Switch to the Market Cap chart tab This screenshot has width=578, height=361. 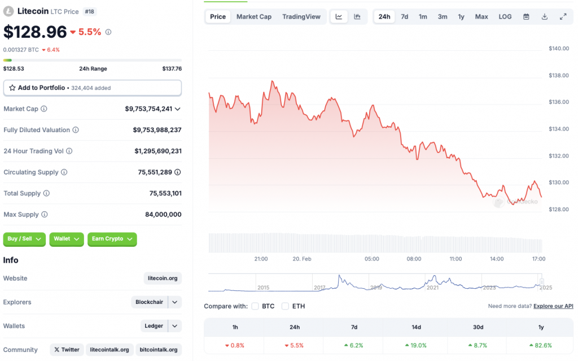(x=254, y=16)
